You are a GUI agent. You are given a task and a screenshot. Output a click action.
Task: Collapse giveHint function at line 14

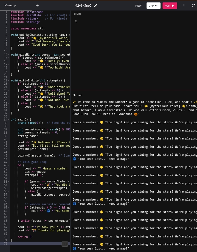[x=9, y=54]
